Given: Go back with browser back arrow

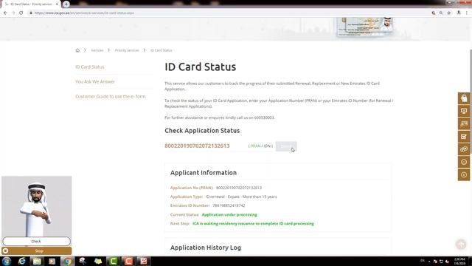Looking at the screenshot, I should (x=5, y=13).
